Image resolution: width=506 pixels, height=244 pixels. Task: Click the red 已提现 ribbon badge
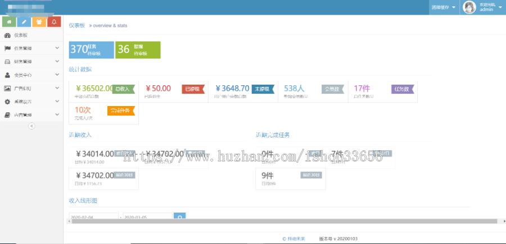(x=193, y=89)
